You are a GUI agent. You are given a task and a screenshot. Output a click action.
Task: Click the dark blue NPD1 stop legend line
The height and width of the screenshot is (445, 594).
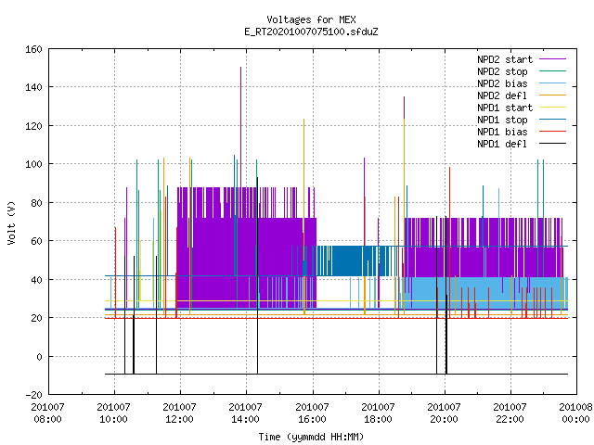[552, 120]
